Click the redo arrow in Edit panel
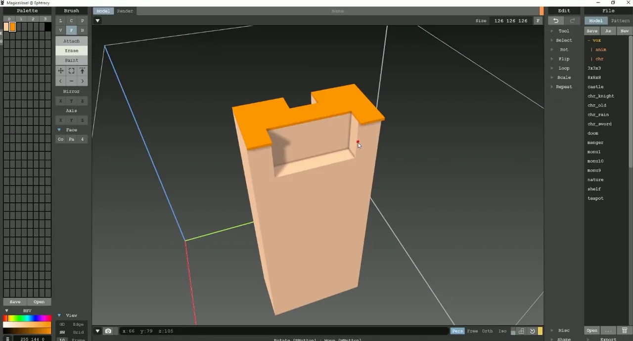The height and width of the screenshot is (341, 633). coord(572,21)
